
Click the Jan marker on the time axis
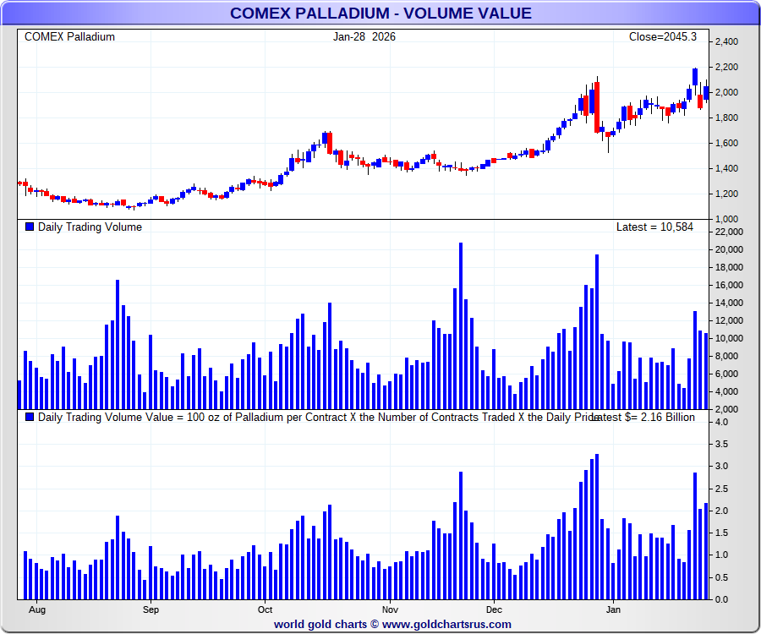pos(614,609)
